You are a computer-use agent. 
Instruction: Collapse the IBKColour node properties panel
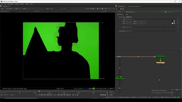(117, 12)
